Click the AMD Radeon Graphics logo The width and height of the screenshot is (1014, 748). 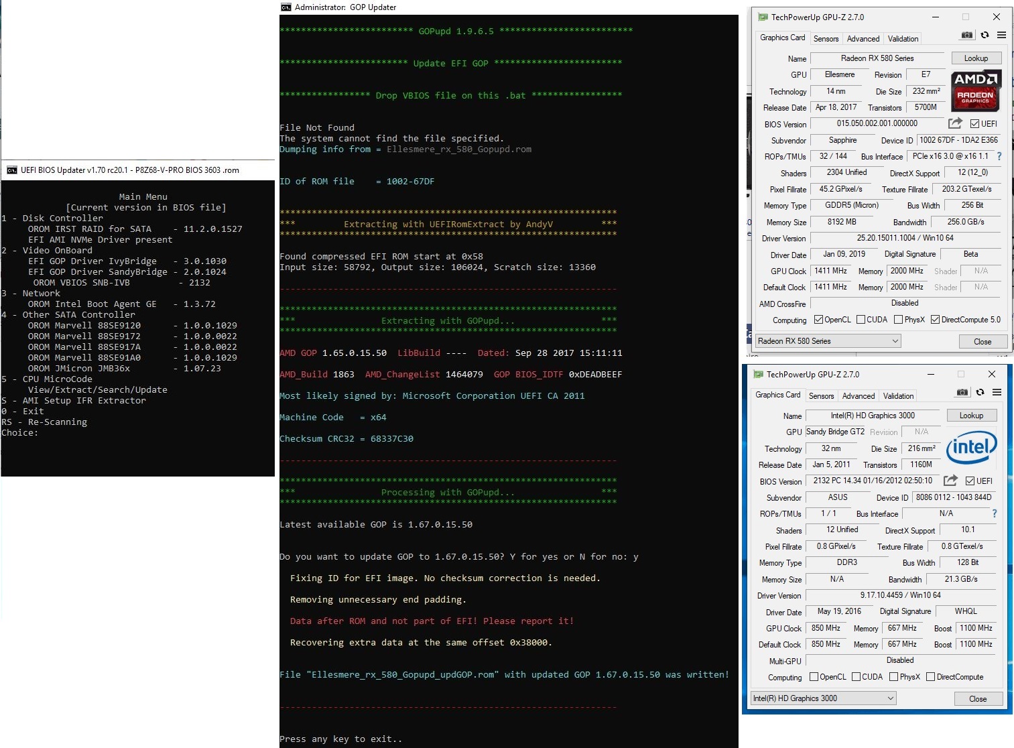(976, 90)
